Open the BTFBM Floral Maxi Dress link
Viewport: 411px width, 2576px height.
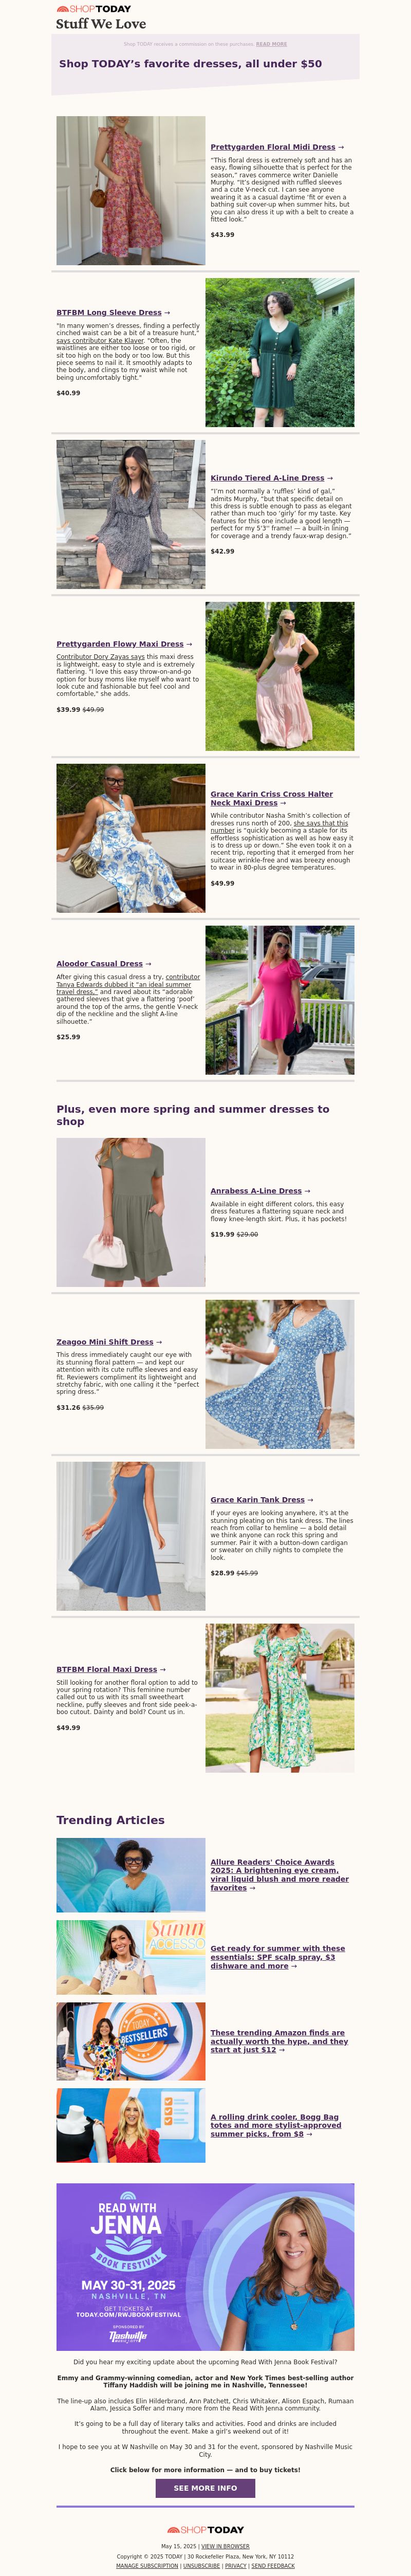point(107,1669)
